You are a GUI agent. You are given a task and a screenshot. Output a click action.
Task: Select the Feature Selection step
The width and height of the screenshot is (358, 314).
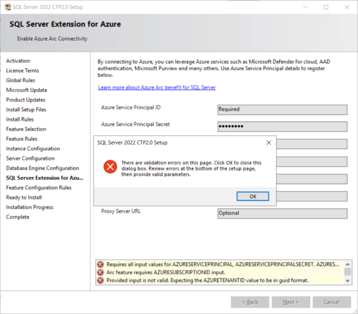pos(26,129)
